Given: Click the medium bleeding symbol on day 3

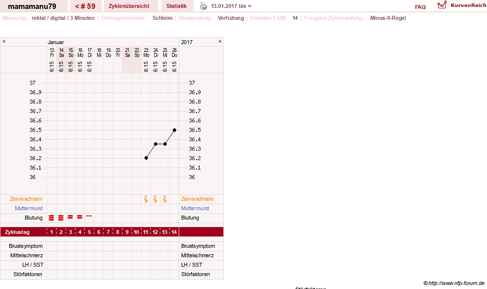Looking at the screenshot, I should 70,217.
